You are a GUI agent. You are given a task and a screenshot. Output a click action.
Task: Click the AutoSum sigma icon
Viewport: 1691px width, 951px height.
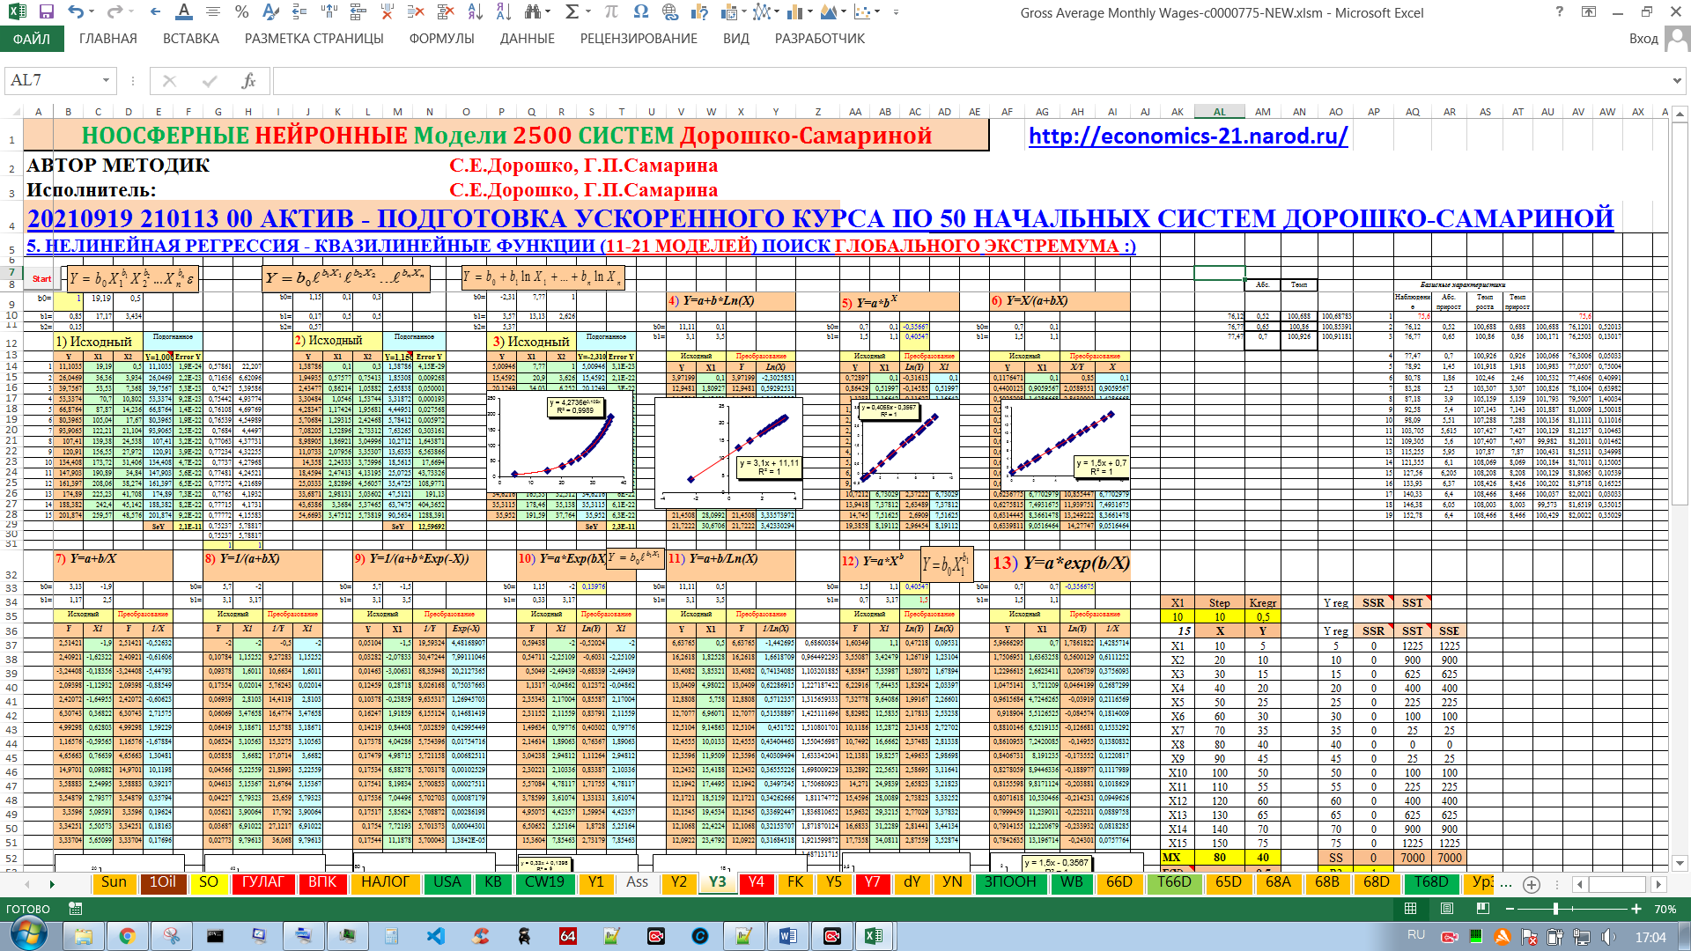pyautogui.click(x=572, y=12)
